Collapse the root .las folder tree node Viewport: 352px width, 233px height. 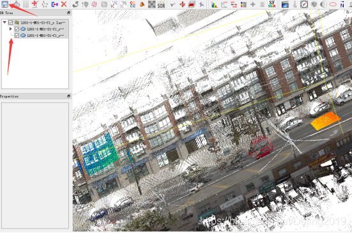[4, 22]
